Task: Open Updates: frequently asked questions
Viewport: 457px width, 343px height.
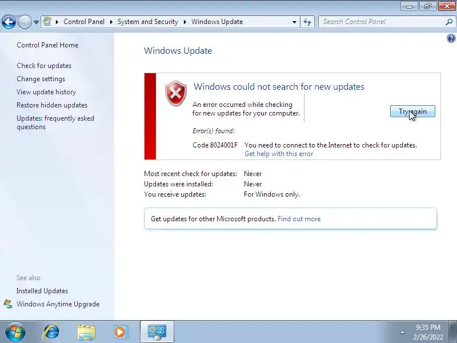Action: [x=55, y=122]
